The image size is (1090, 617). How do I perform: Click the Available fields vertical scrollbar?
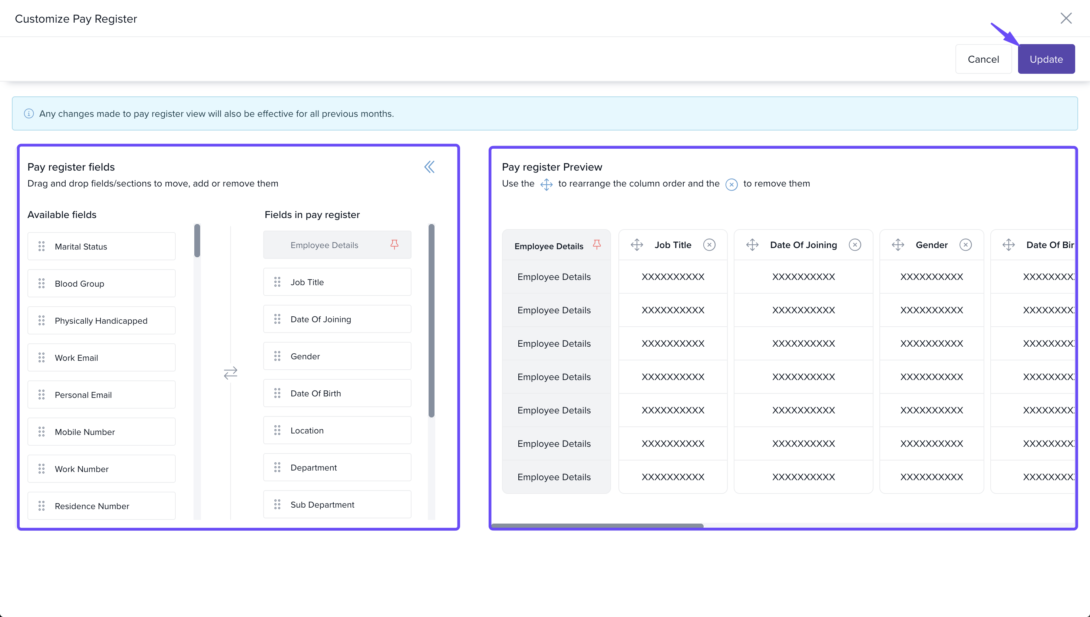[197, 241]
